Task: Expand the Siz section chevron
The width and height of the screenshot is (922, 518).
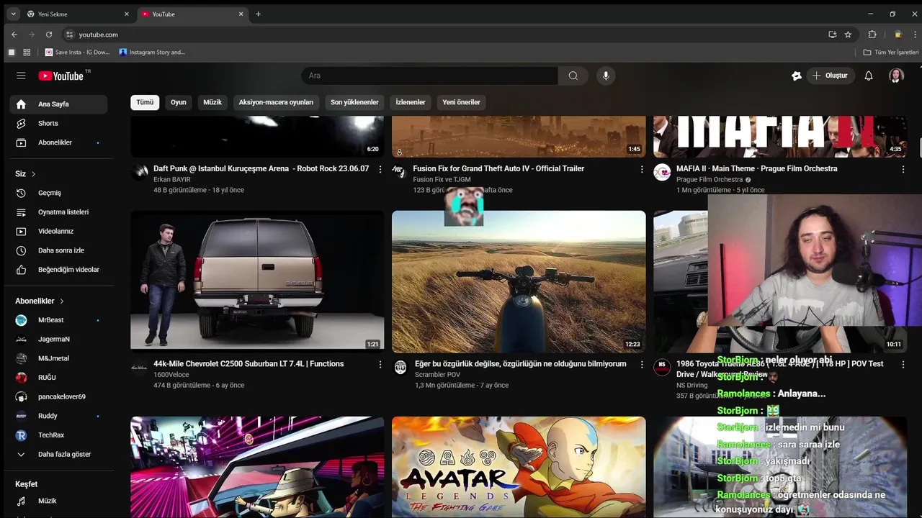Action: click(x=33, y=174)
